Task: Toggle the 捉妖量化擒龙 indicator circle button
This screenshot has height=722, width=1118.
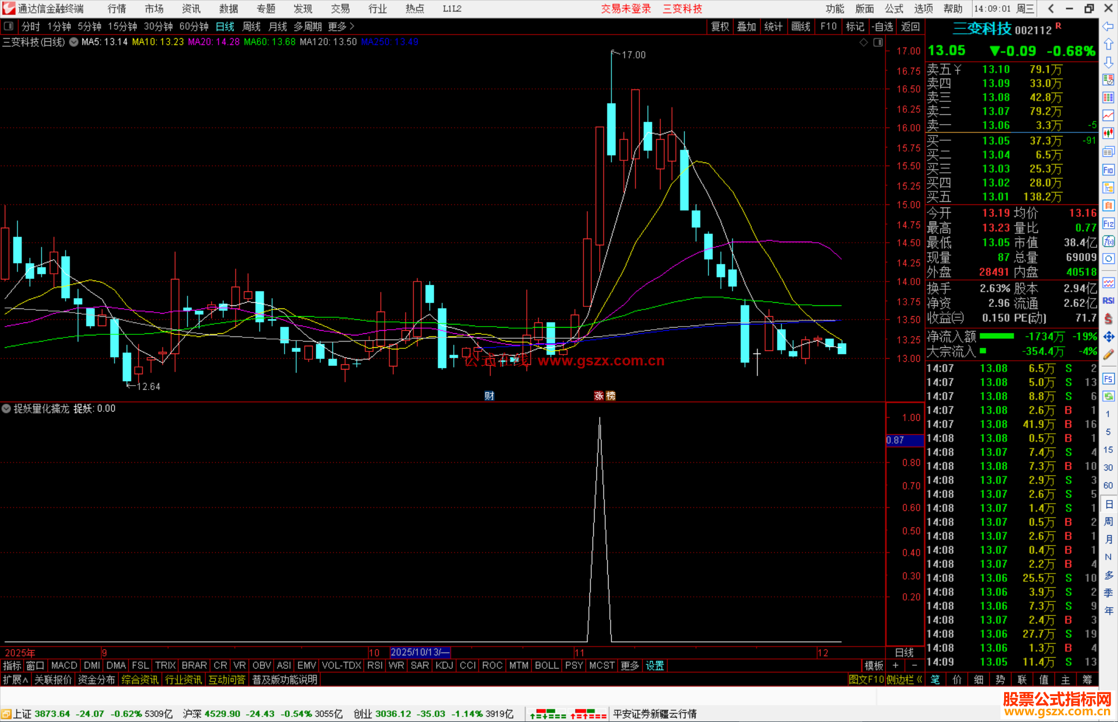Action: (x=6, y=408)
